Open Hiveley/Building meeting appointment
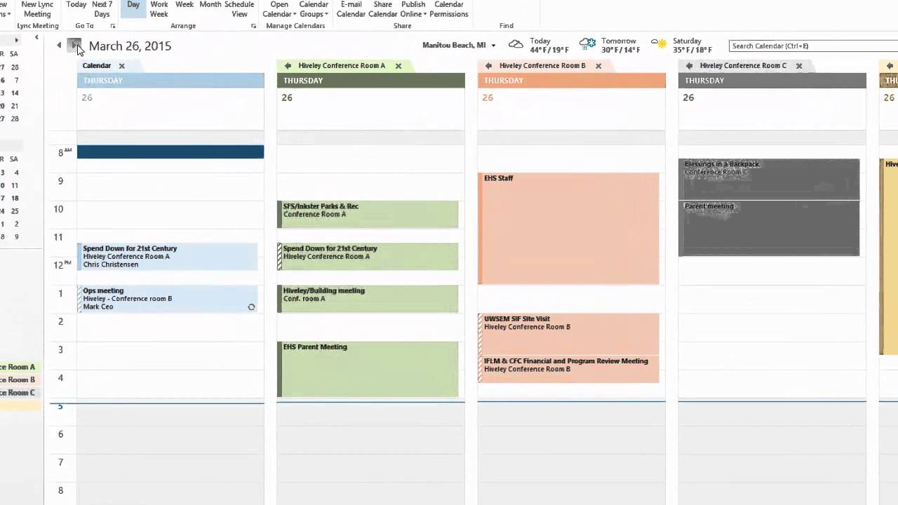The height and width of the screenshot is (505, 898). pyautogui.click(x=368, y=299)
